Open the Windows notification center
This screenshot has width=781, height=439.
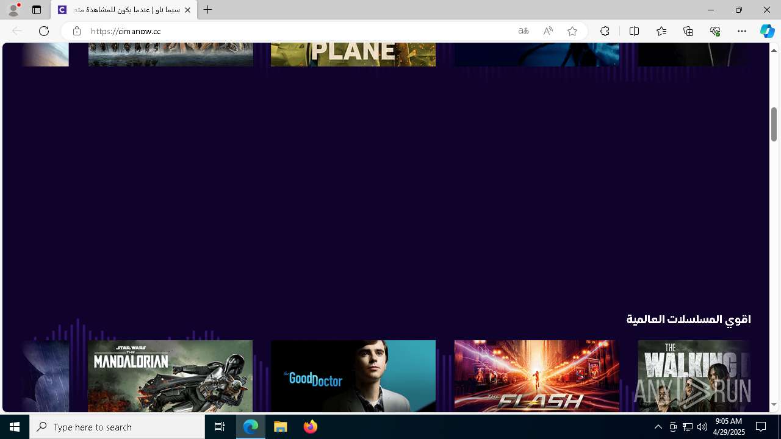point(761,427)
